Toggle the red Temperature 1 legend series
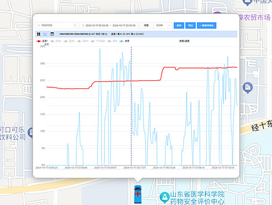Viewport: 272px width, 205px height. tap(42, 41)
